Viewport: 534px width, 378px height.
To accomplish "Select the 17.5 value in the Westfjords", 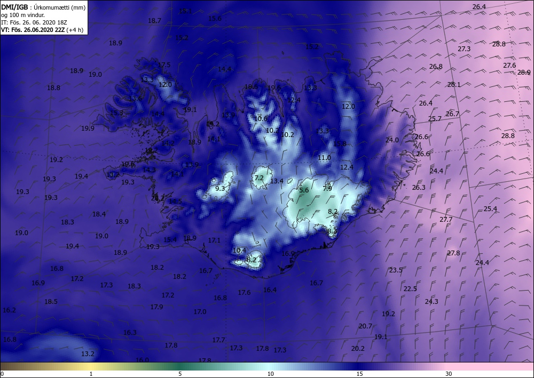I will pos(164,65).
